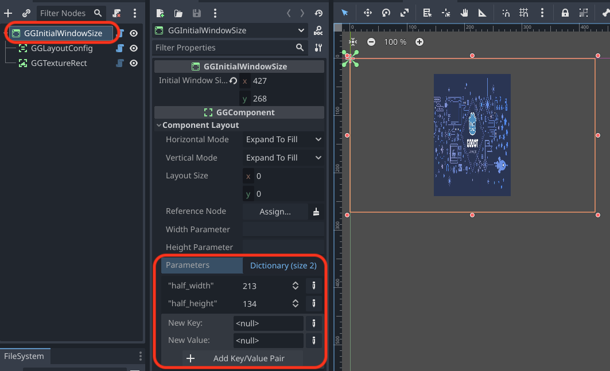
Task: Collapse the GGComponent inspector section header
Action: [x=239, y=112]
